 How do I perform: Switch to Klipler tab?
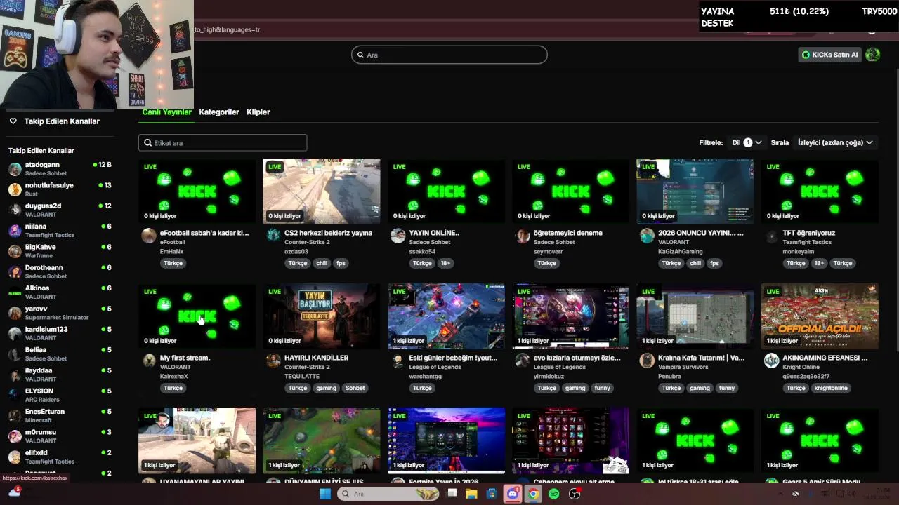pyautogui.click(x=258, y=112)
